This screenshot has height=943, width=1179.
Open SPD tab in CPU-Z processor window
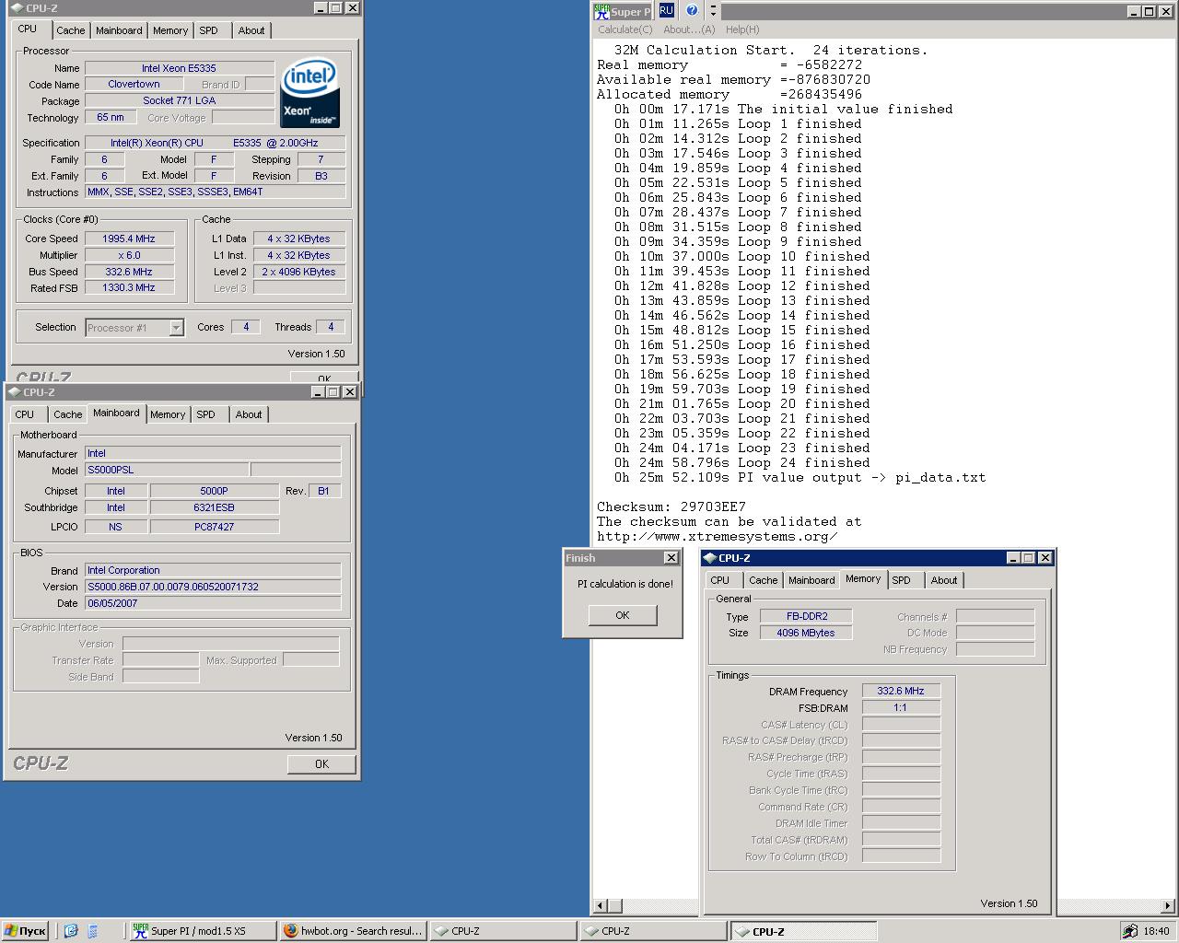tap(209, 30)
